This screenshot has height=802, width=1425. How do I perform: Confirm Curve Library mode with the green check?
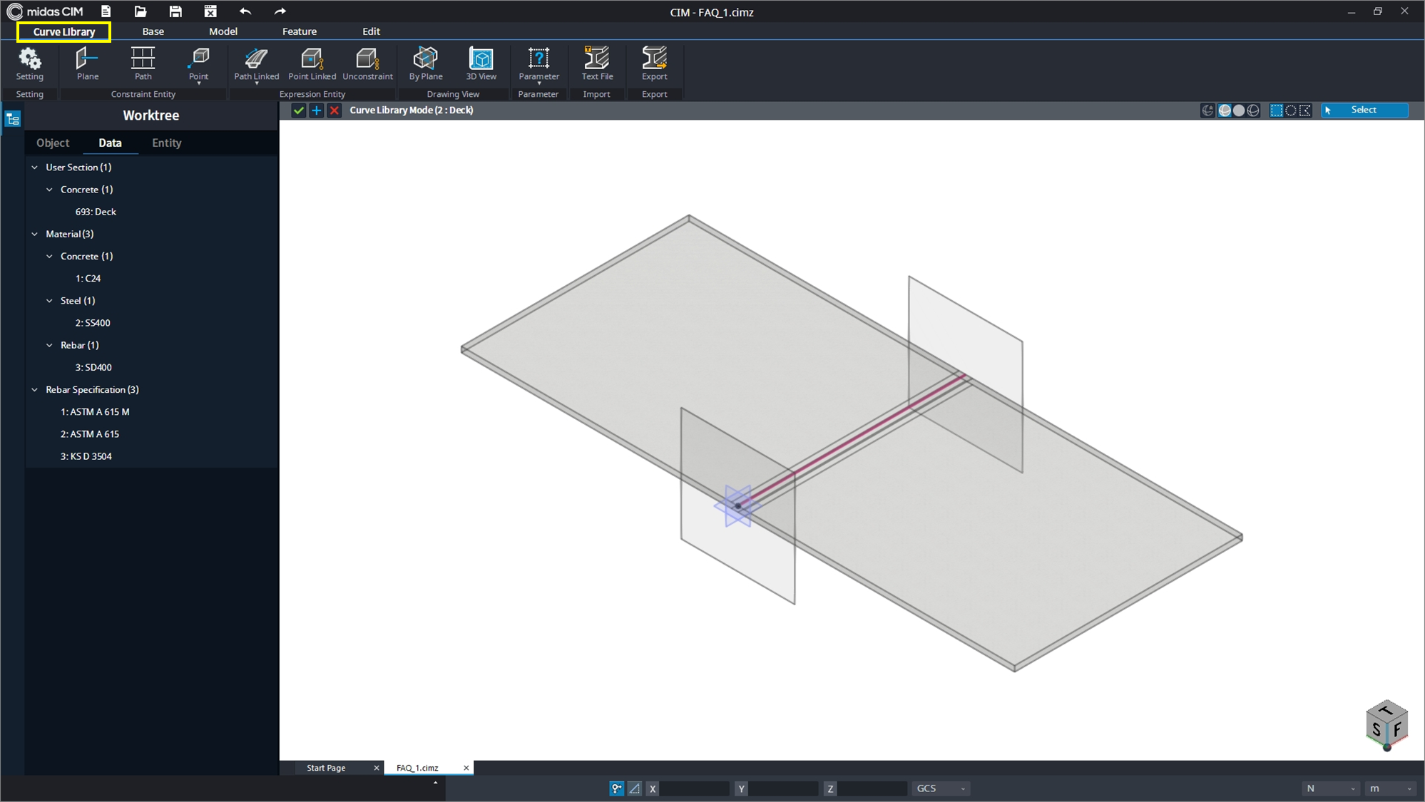(299, 110)
